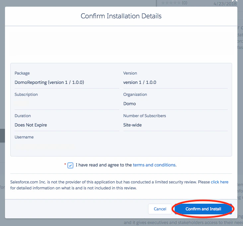
Task: Click the 'Package' field label
Action: point(22,73)
